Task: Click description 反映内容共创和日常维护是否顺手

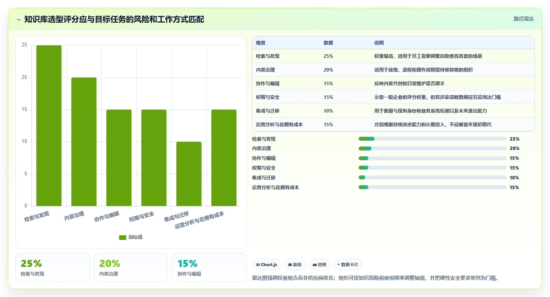Action: pyautogui.click(x=409, y=84)
